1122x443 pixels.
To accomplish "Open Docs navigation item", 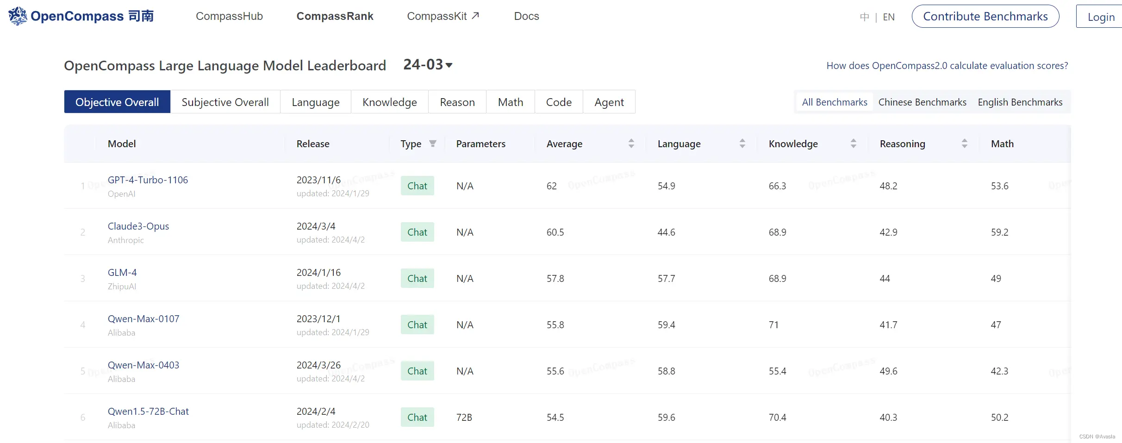I will tap(526, 16).
